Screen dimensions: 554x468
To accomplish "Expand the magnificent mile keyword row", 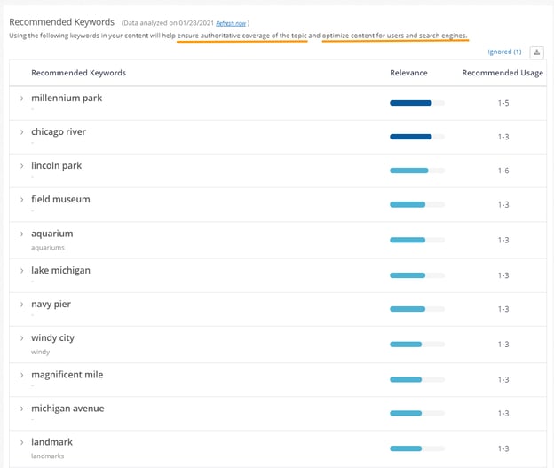I will [21, 375].
